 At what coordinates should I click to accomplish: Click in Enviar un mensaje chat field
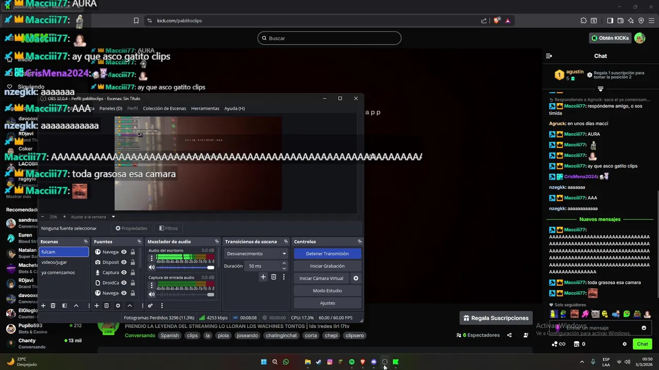(600, 328)
